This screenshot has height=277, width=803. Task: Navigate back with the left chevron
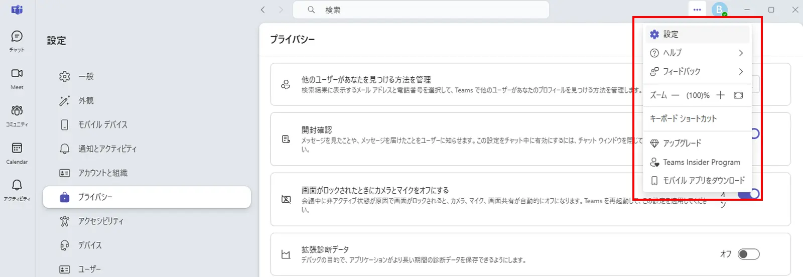pyautogui.click(x=263, y=10)
